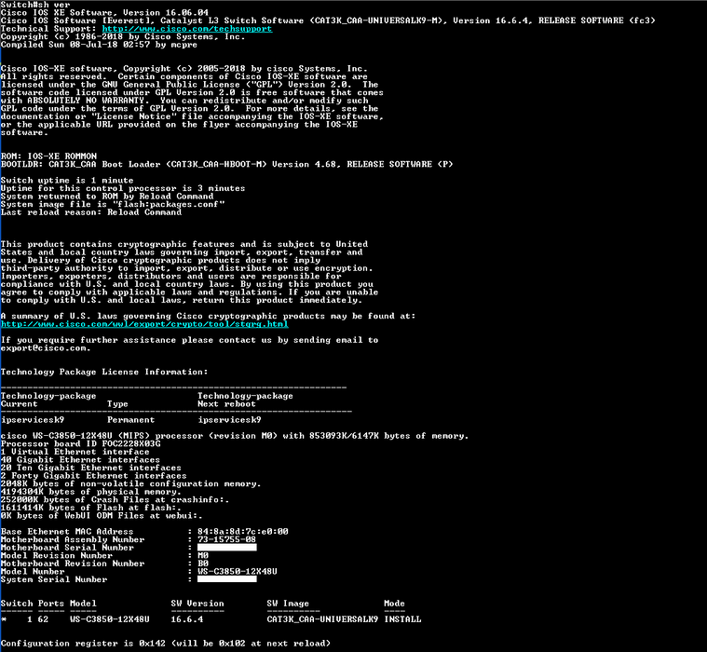Click '0K bytes of WebUI ODM Files' line
This screenshot has width=707, height=652.
tap(102, 515)
